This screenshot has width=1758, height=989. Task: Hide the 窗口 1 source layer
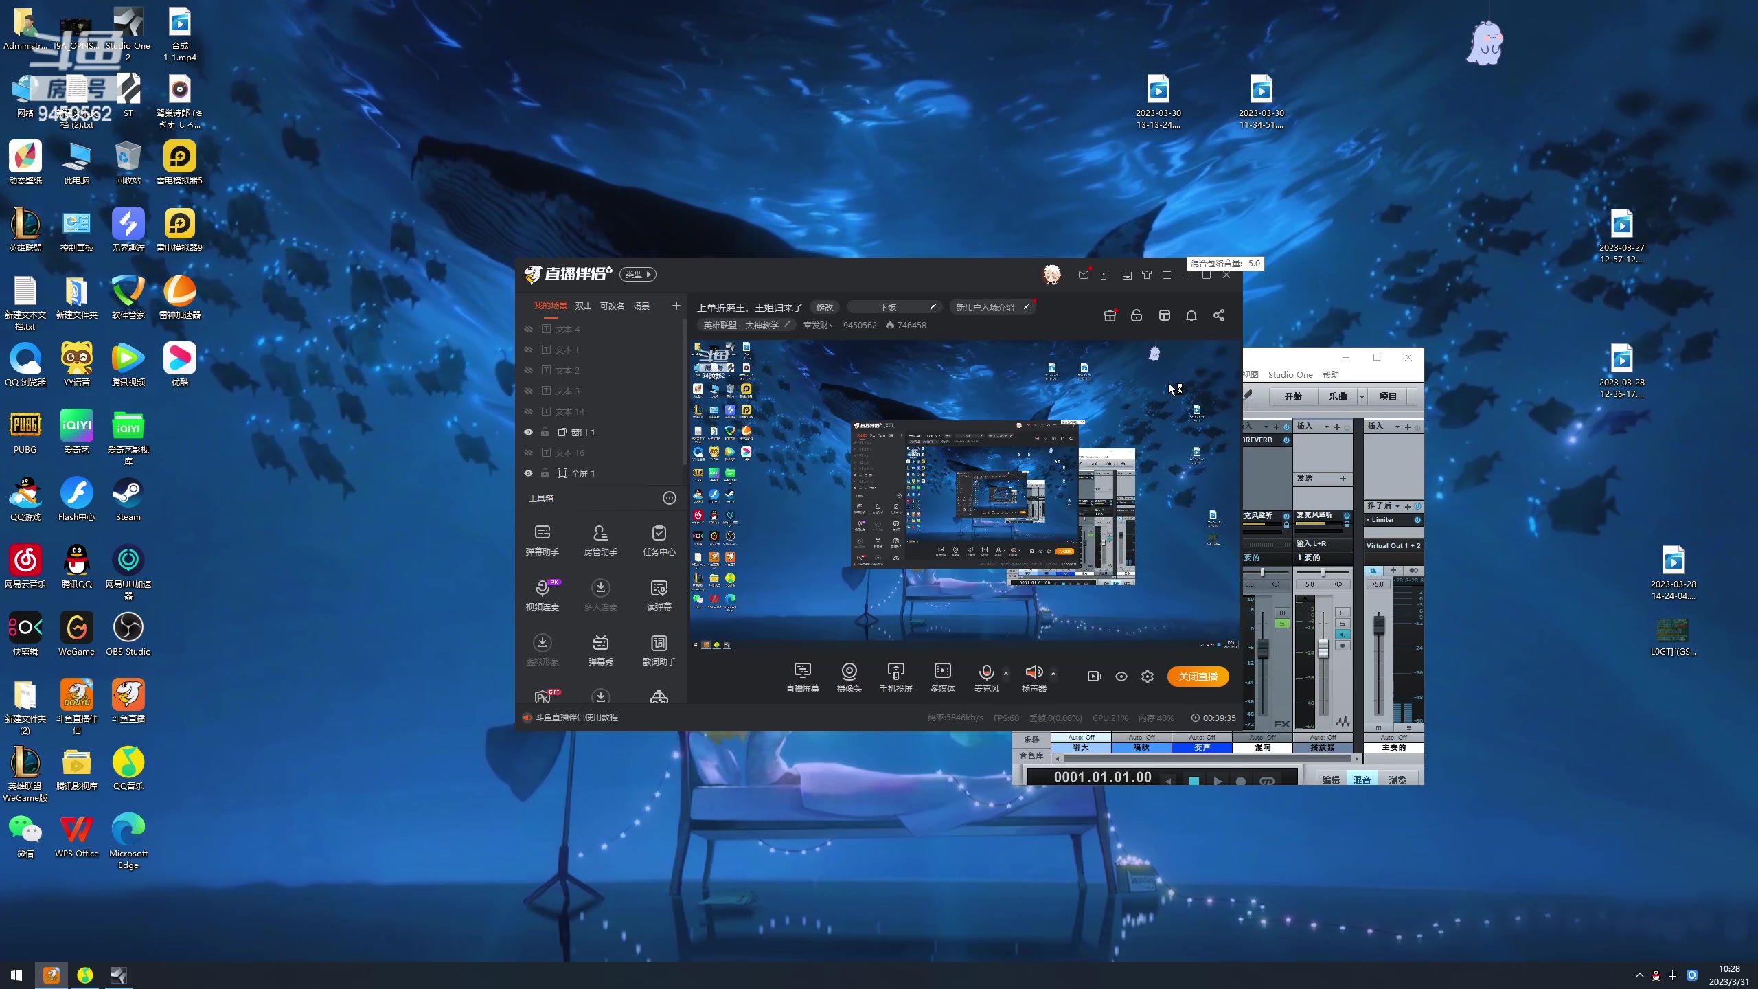(528, 432)
